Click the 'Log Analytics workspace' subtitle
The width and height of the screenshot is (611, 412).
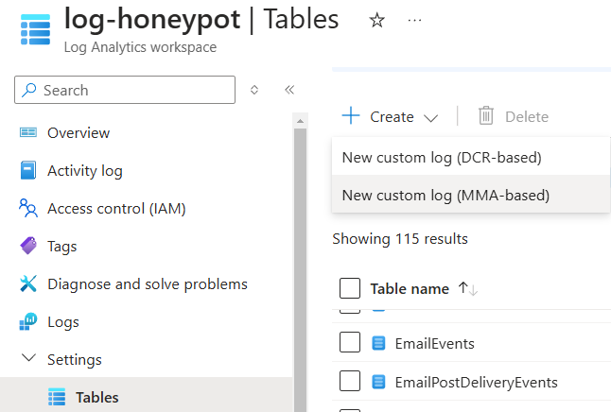pyautogui.click(x=140, y=47)
